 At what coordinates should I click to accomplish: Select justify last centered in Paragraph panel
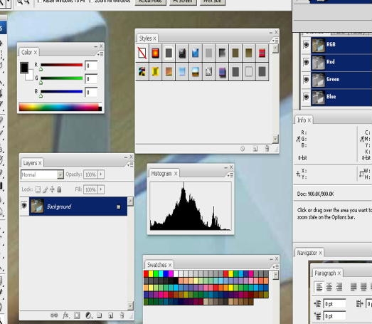pos(363,287)
